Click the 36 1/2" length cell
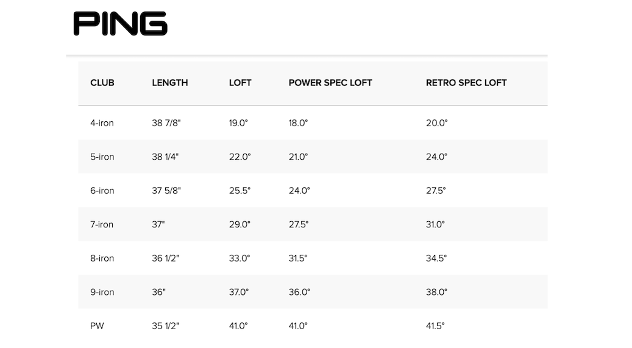This screenshot has height=348, width=632. 166,258
